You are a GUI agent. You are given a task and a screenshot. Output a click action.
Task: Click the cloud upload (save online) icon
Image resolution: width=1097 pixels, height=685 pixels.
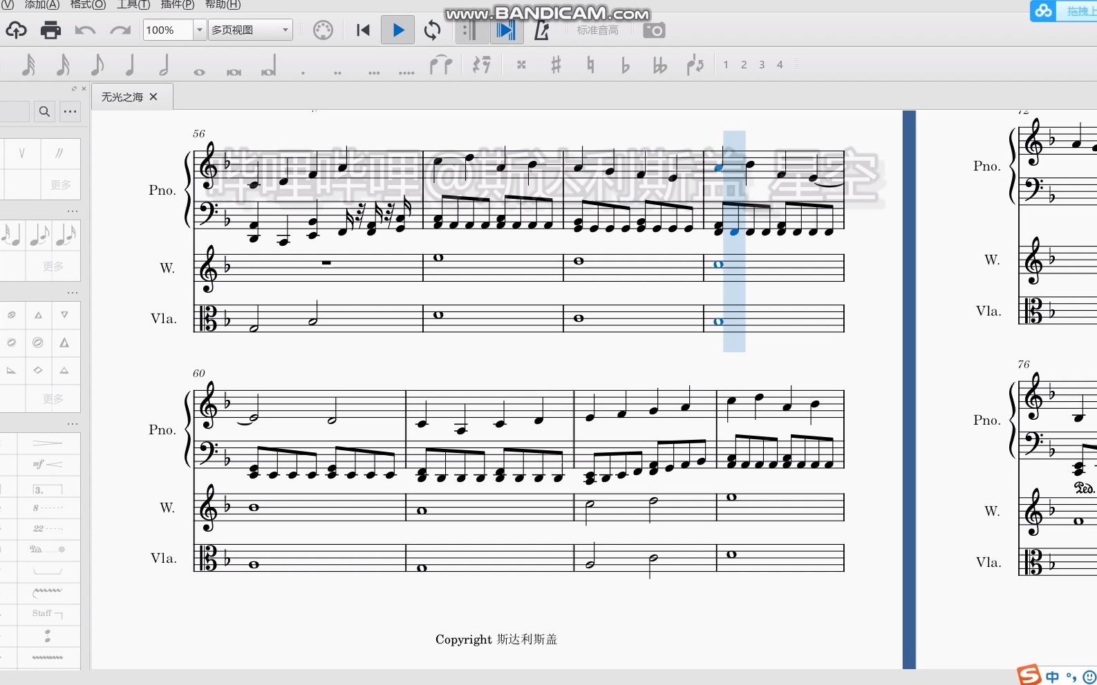16,30
